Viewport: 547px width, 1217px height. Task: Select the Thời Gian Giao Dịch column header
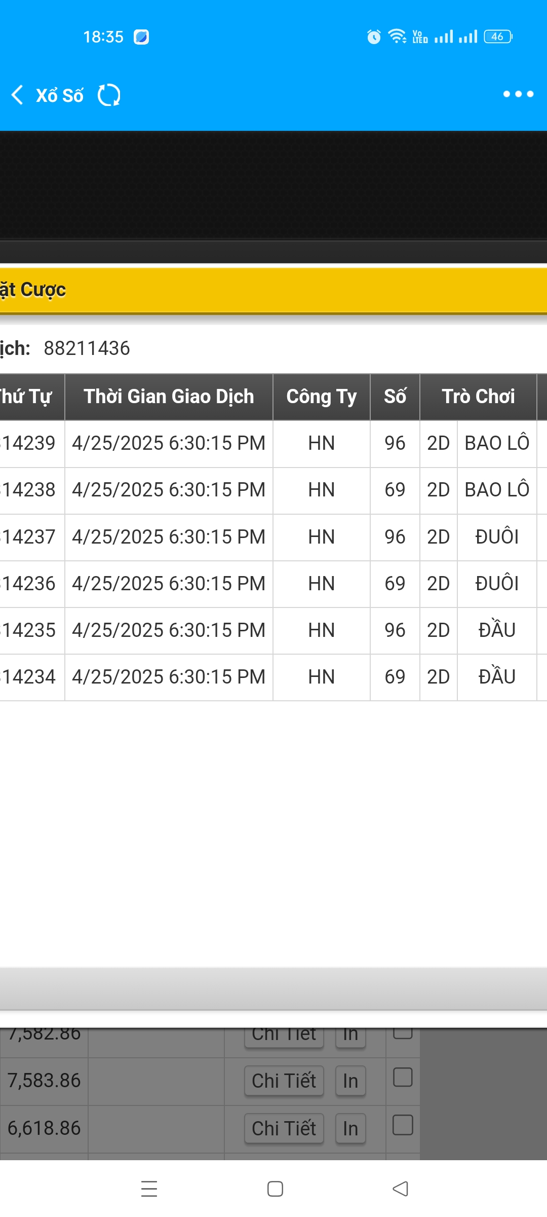click(x=169, y=397)
